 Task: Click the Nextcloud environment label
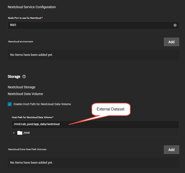point(21,42)
